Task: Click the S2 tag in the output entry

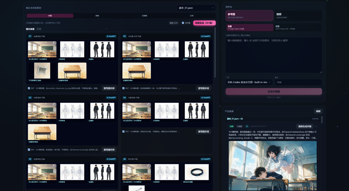Action: tap(247, 126)
